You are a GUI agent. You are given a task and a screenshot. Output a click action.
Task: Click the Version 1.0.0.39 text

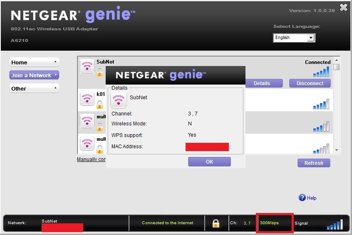click(312, 10)
